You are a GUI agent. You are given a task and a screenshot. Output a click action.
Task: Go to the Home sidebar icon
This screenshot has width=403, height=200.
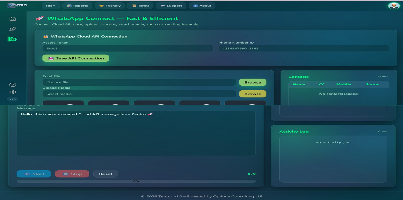pyautogui.click(x=13, y=19)
